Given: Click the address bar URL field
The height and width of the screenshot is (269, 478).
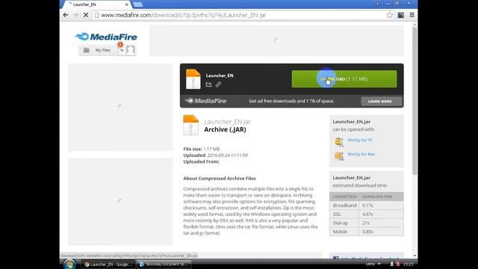Looking at the screenshot, I should pyautogui.click(x=239, y=15).
